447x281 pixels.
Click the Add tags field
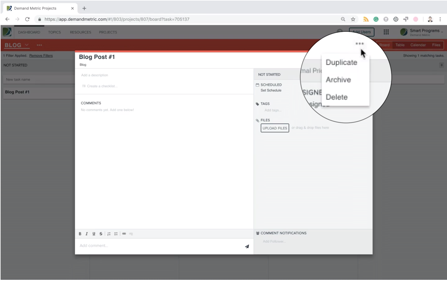pyautogui.click(x=273, y=110)
